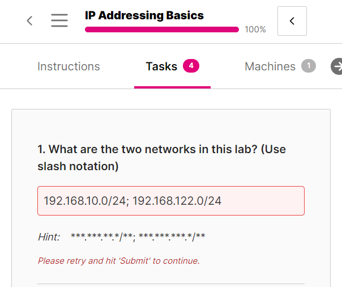Screen dimensions: 342x287
Task: Collapse the lab side panel
Action: tap(292, 21)
